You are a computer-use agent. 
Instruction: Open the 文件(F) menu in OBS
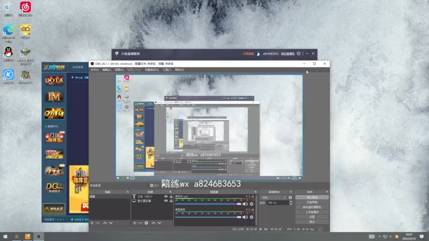click(94, 70)
